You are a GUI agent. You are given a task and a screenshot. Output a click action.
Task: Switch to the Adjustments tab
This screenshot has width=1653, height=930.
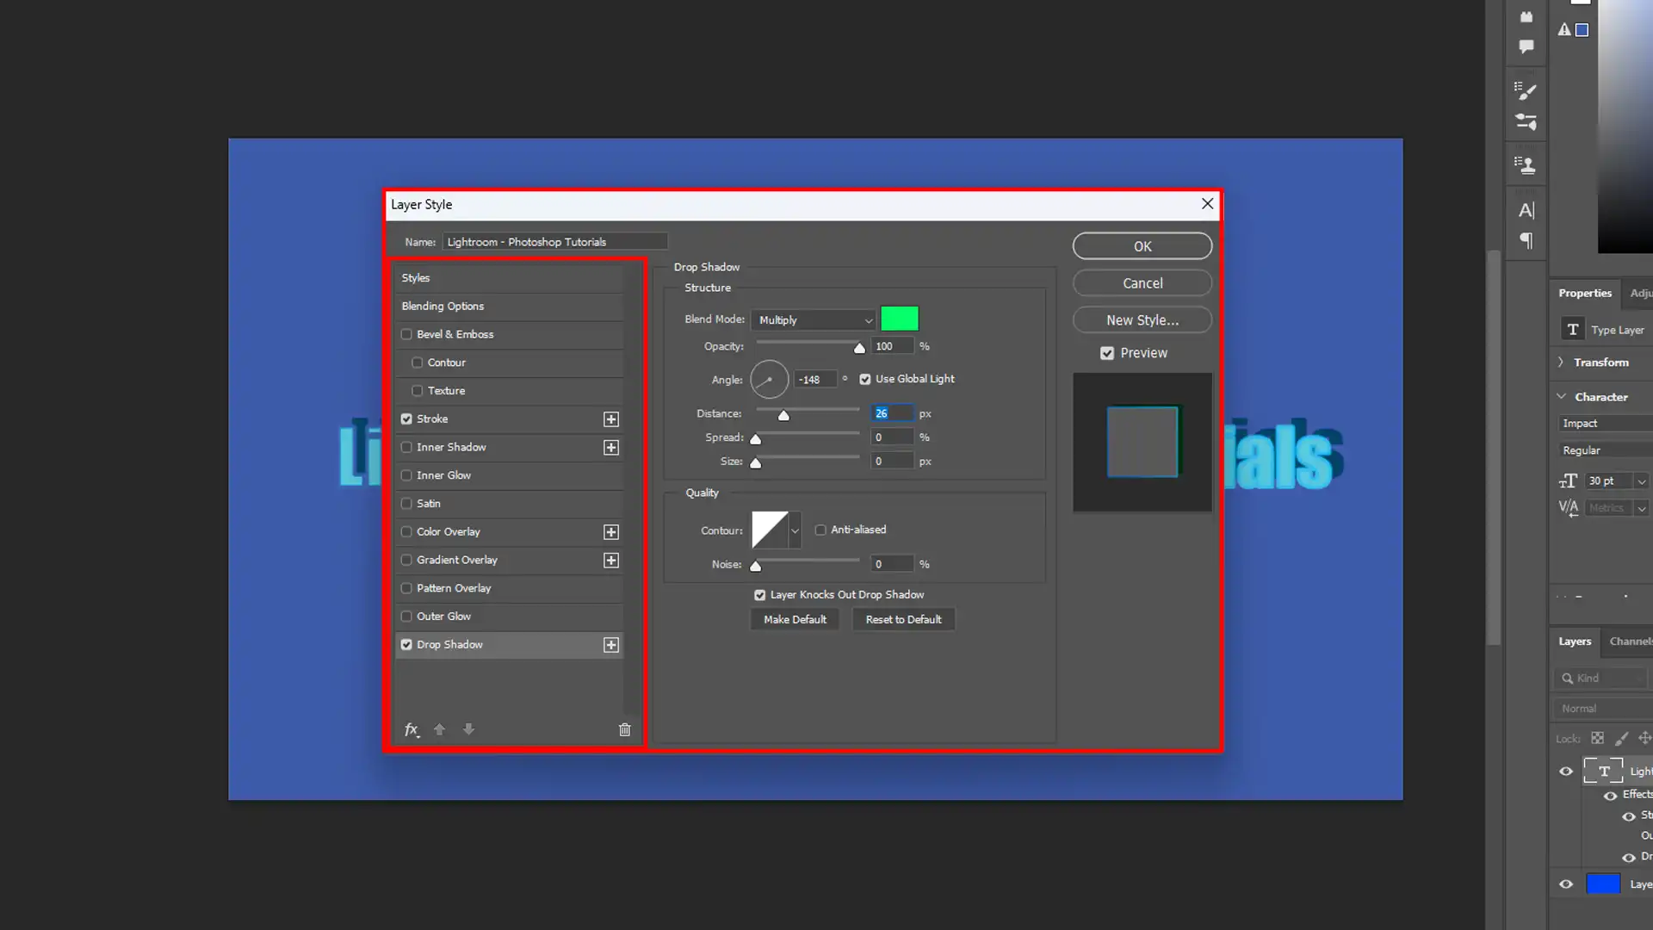tap(1639, 293)
